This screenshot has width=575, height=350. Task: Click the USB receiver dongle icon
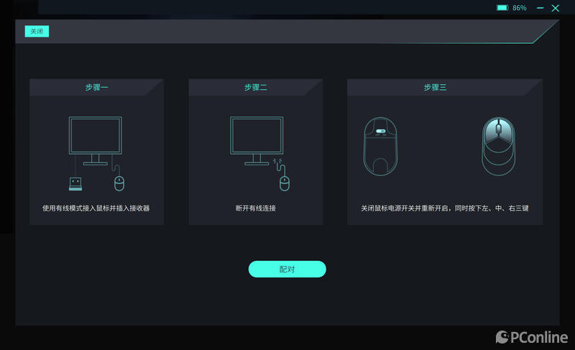coord(75,184)
